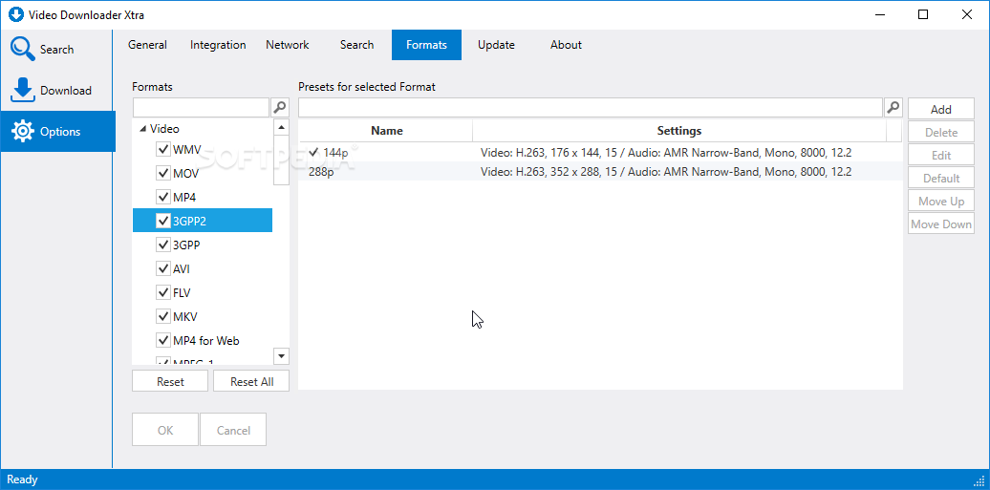Image resolution: width=990 pixels, height=490 pixels.
Task: Switch to the Search options tab
Action: point(356,45)
